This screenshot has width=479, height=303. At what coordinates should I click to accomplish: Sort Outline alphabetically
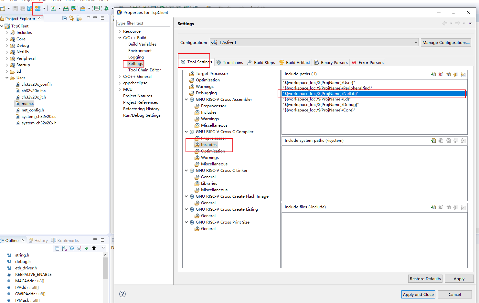(64, 248)
